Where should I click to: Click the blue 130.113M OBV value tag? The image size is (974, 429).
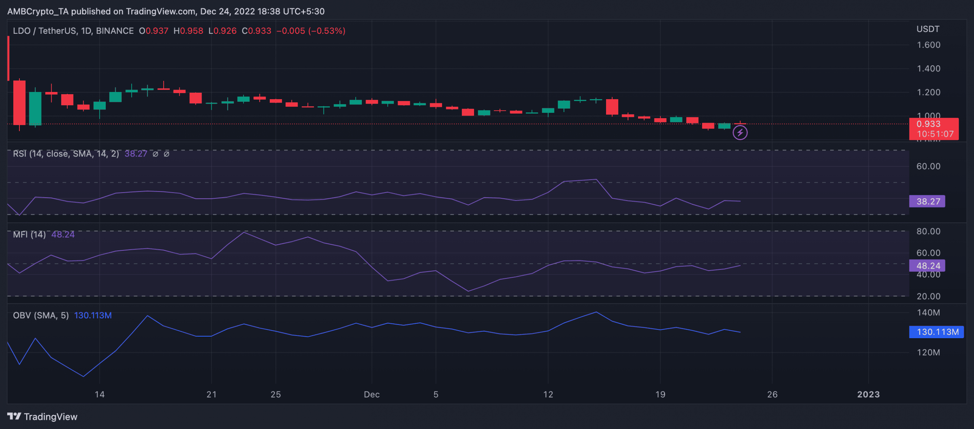click(936, 332)
